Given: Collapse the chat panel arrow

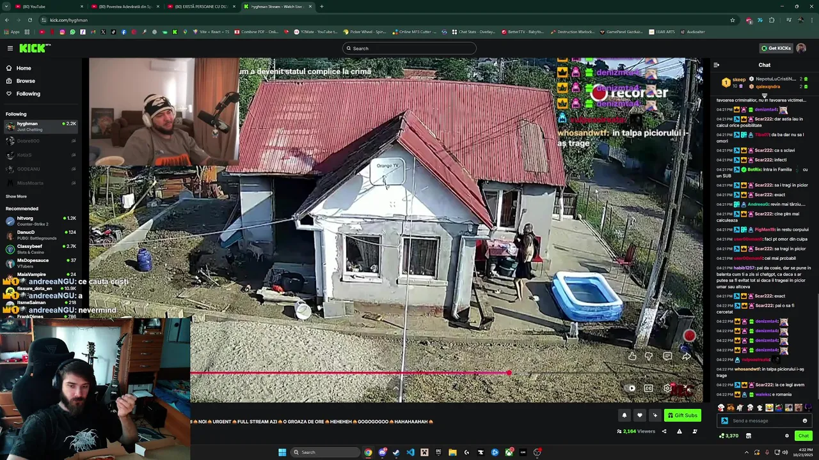Looking at the screenshot, I should click(x=716, y=65).
